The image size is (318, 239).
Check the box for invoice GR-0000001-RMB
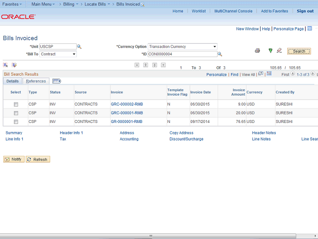tap(16, 121)
